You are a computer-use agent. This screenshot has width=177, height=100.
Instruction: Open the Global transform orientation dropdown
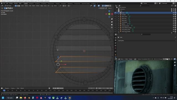[55, 6]
